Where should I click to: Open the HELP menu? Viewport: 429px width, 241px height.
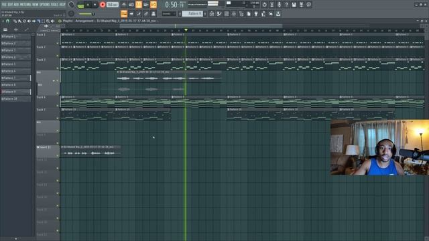pos(62,5)
